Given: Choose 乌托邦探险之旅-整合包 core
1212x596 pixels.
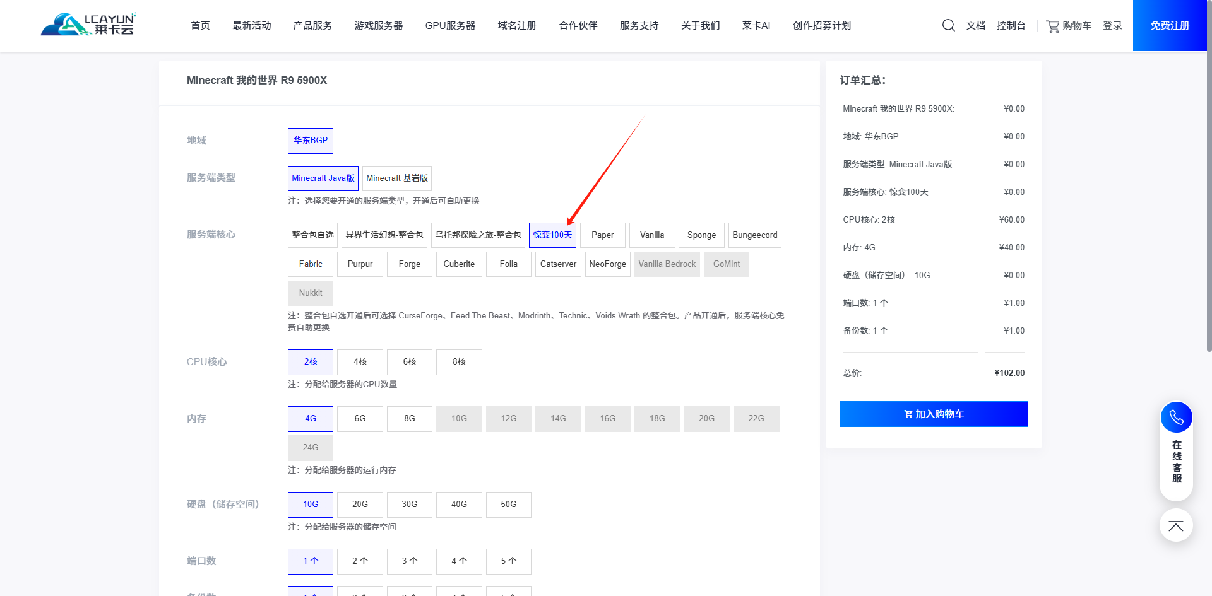Looking at the screenshot, I should point(478,235).
